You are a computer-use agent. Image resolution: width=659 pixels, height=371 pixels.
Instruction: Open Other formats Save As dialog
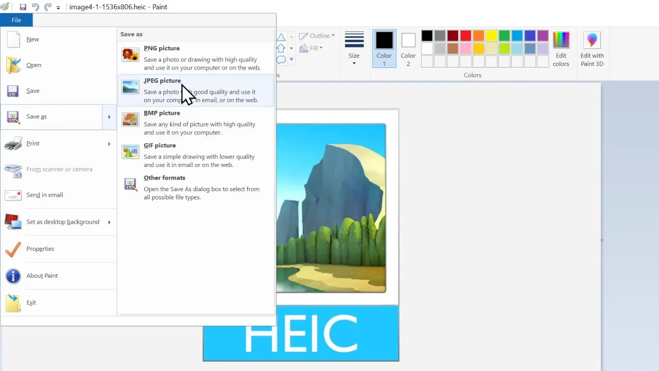(196, 188)
